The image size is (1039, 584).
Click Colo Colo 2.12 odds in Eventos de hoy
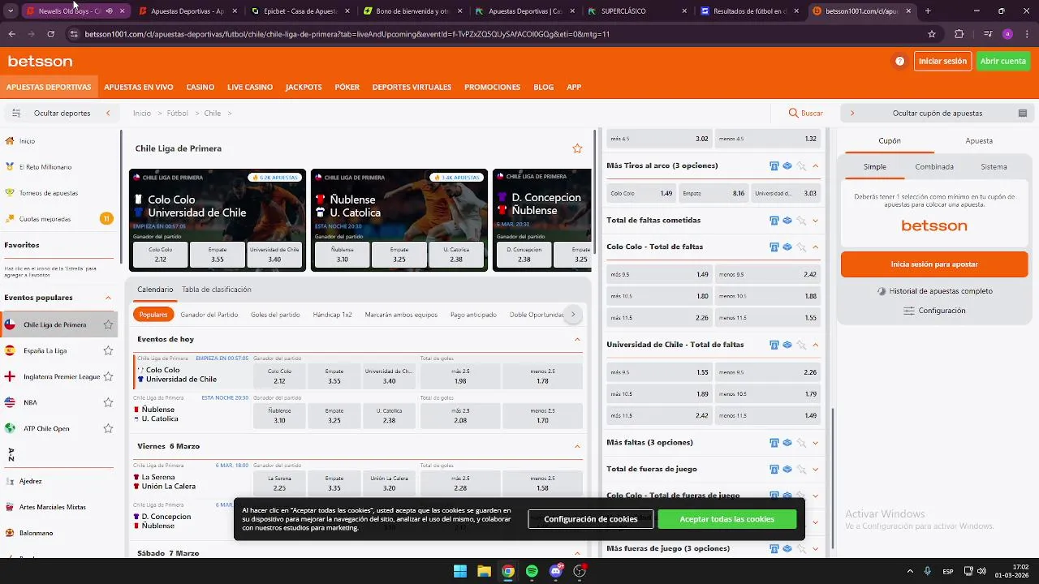[x=279, y=376]
